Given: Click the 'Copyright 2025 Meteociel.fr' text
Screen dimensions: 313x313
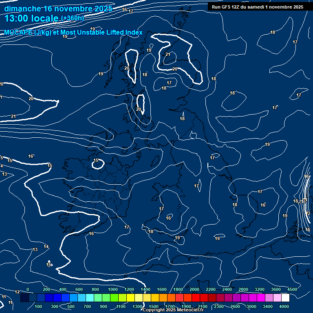Looking at the screenshot, I should (173, 310).
